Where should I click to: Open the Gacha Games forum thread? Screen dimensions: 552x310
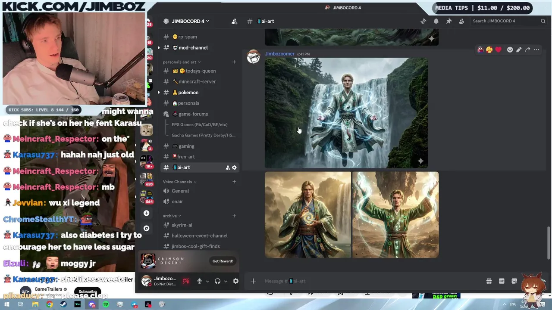point(204,135)
